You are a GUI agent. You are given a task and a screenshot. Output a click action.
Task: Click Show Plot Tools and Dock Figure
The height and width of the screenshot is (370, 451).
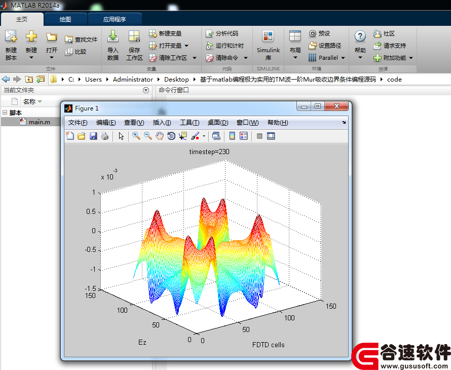tap(271, 136)
